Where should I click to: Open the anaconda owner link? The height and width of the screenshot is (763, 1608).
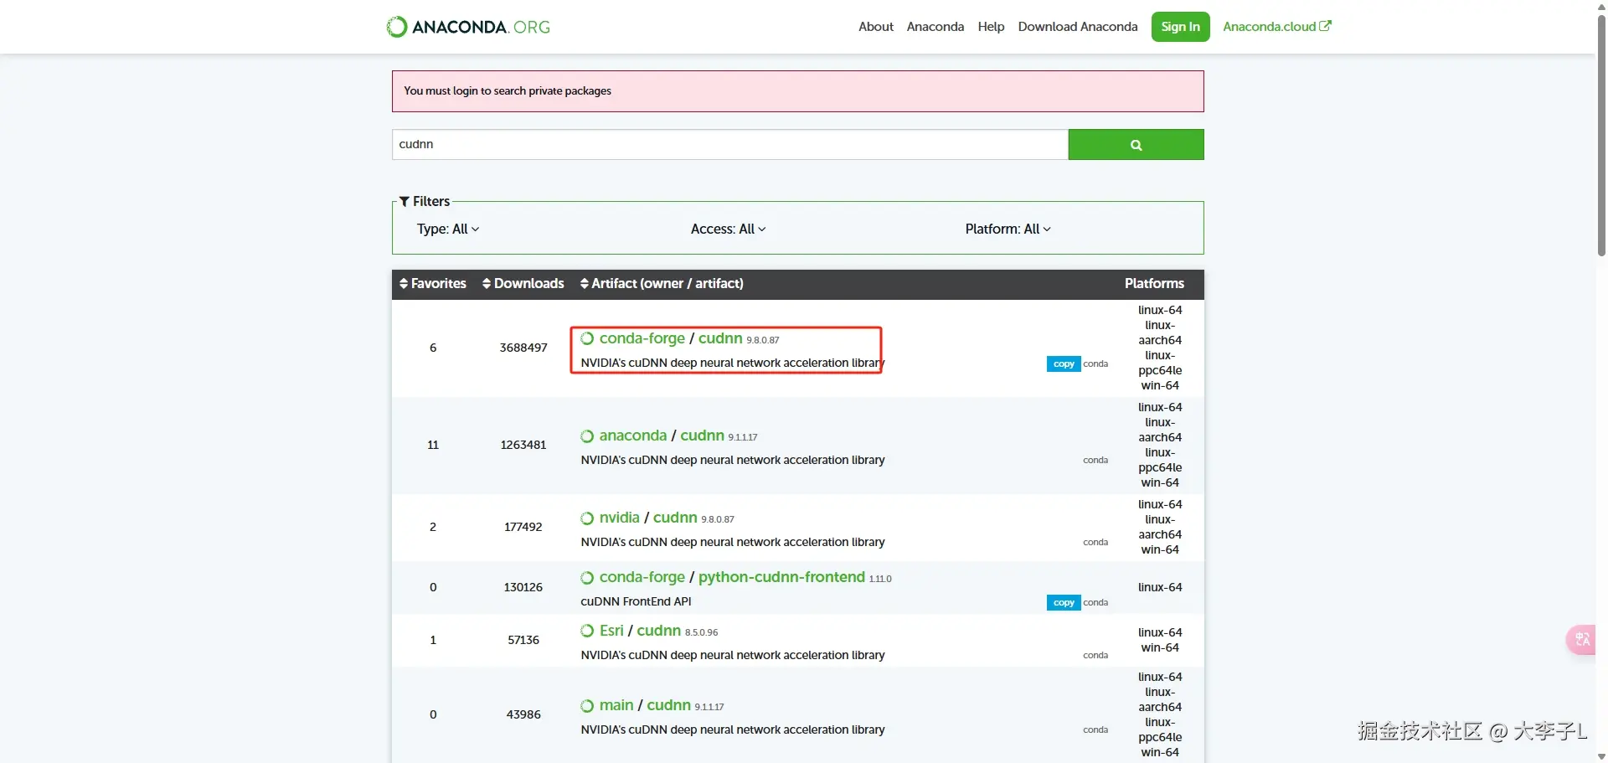[x=633, y=436]
